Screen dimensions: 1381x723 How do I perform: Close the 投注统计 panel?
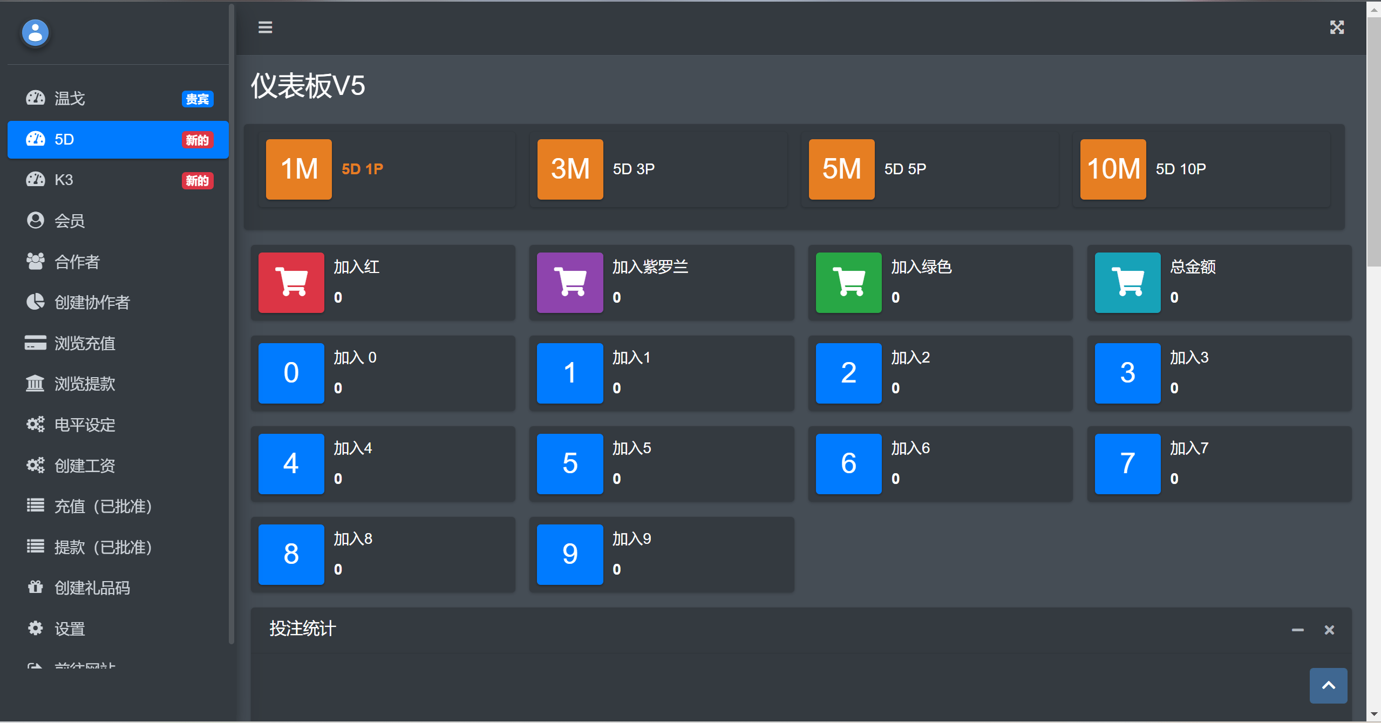[1329, 630]
